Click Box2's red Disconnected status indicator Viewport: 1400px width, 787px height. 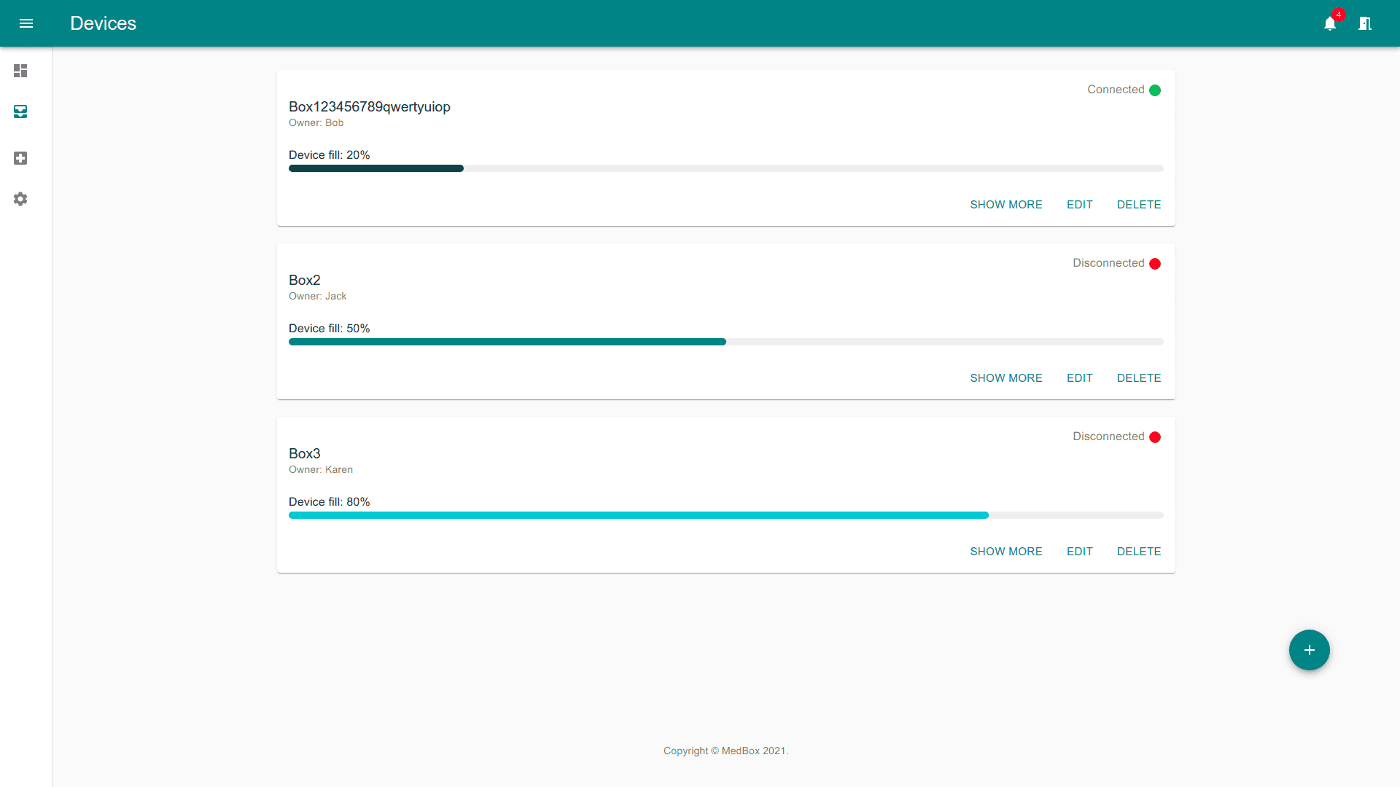1155,264
